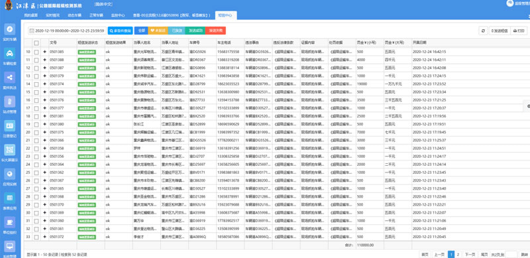Select page 2 in the pagination

tap(458, 254)
